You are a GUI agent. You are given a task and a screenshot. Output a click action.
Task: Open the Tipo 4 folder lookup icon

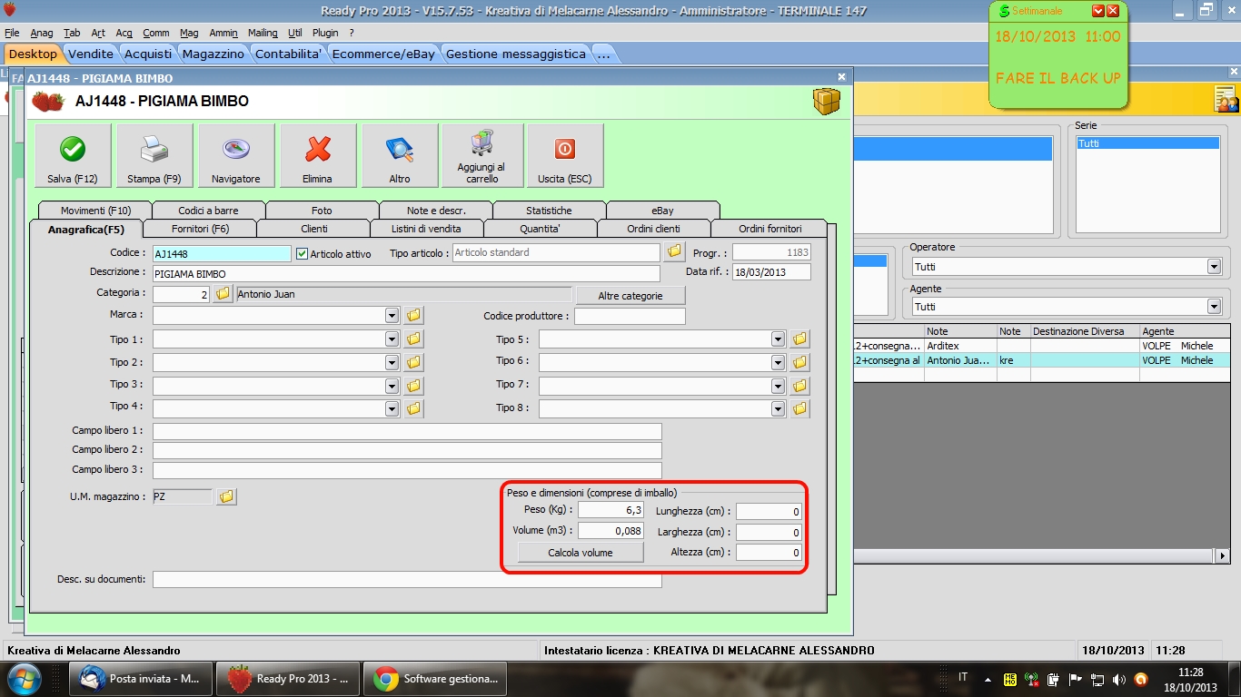click(413, 408)
